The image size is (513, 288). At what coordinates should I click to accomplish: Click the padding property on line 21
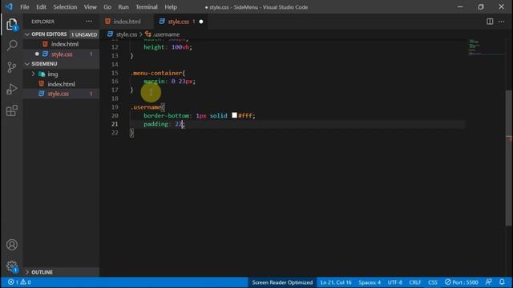(x=156, y=124)
